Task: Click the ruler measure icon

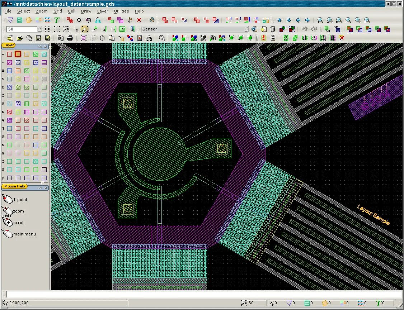Action: pyautogui.click(x=149, y=38)
